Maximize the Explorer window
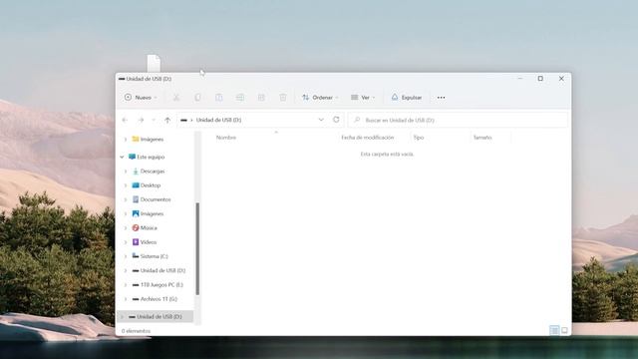The image size is (638, 359). 540,79
